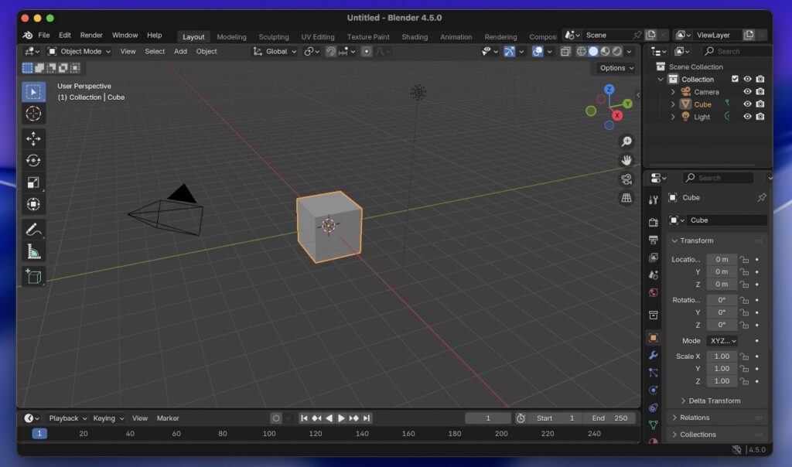
Task: Select the Rotate tool
Action: (33, 161)
